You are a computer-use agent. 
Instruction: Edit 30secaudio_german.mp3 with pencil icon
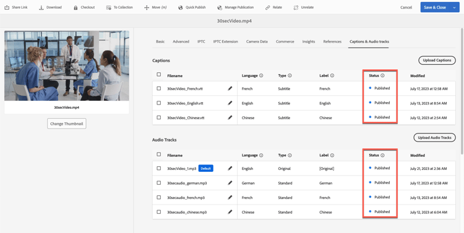(x=230, y=183)
